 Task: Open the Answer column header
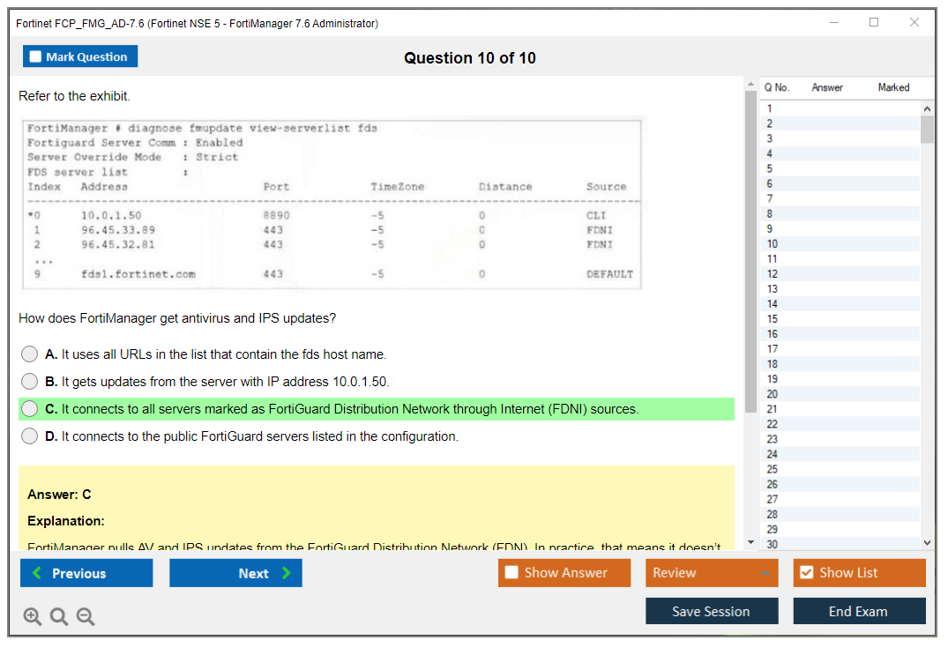click(x=825, y=87)
